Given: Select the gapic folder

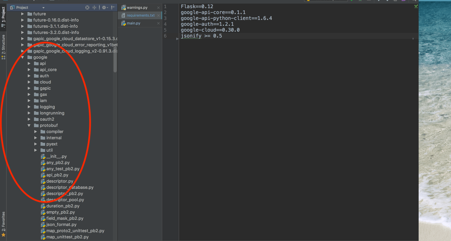Looking at the screenshot, I should point(45,88).
